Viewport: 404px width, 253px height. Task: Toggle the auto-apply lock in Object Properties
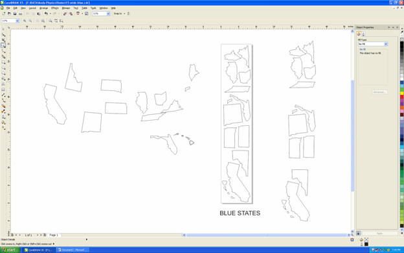[x=358, y=233]
